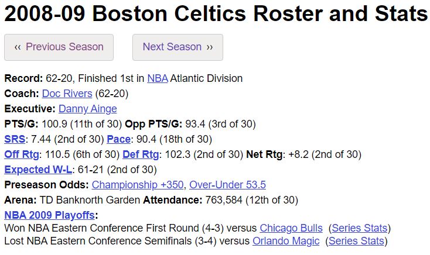Open the Def Rtg definition link

point(141,154)
